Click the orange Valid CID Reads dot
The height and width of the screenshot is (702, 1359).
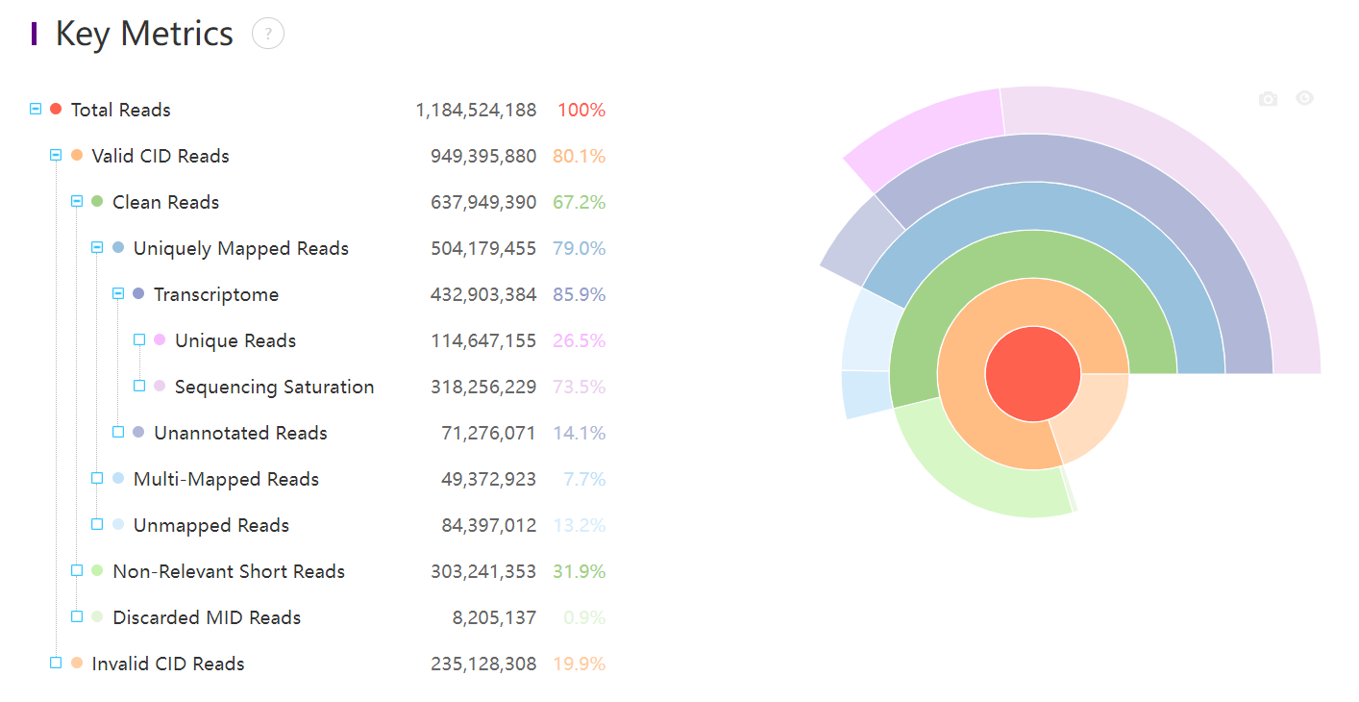(x=77, y=155)
